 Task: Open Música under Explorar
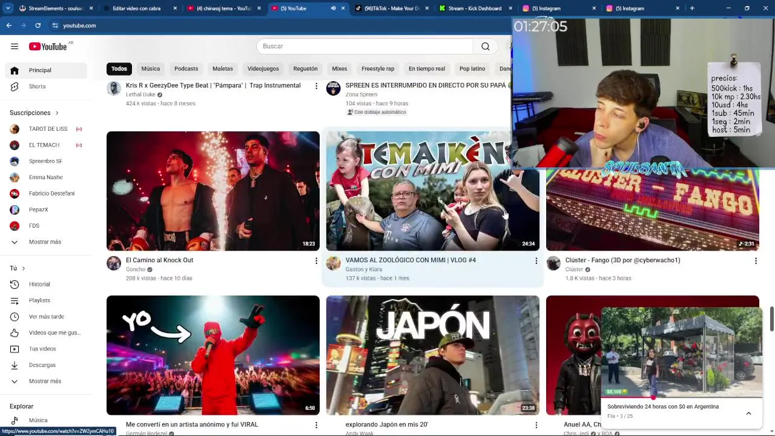tap(46, 420)
